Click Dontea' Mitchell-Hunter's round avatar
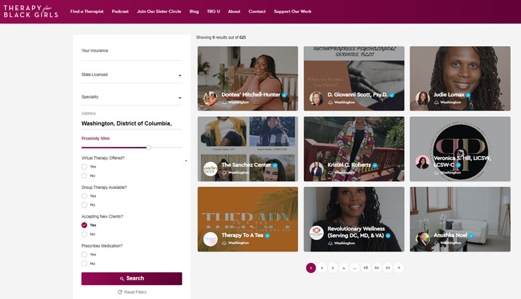 pyautogui.click(x=210, y=99)
